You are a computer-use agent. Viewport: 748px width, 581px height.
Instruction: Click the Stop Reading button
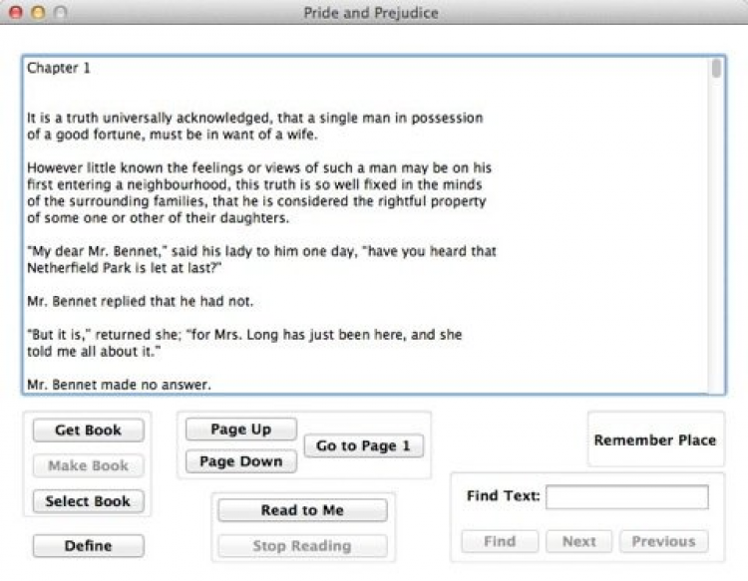302,546
